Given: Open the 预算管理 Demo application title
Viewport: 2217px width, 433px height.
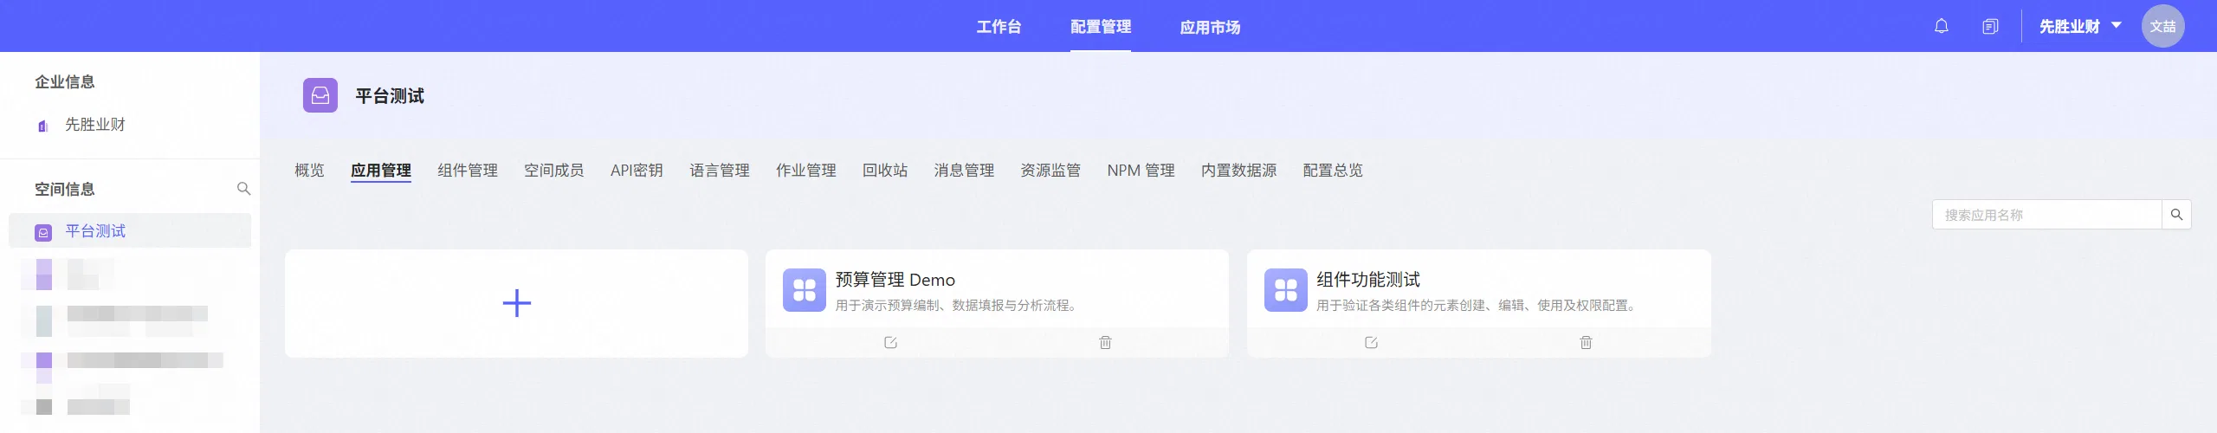Looking at the screenshot, I should coord(895,280).
